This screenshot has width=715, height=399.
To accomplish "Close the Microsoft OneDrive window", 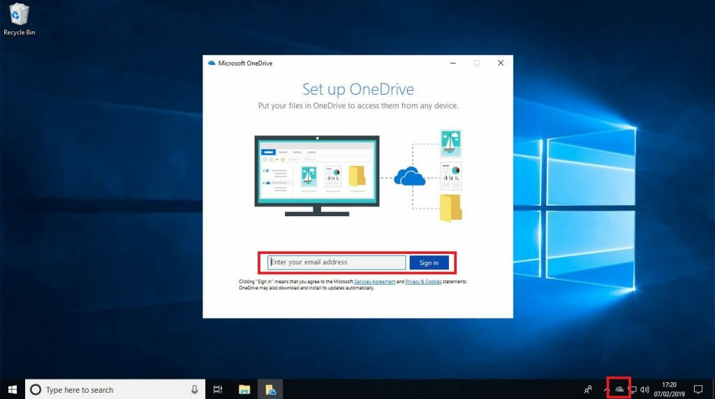I will (x=500, y=63).
